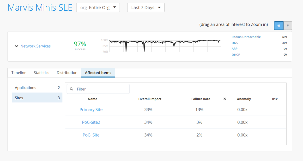The image size is (303, 161).
Task: Open the Distribution tab
Action: point(67,73)
